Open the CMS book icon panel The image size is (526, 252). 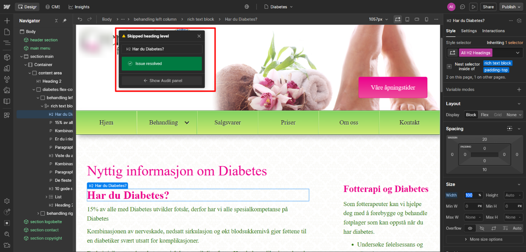click(x=7, y=101)
